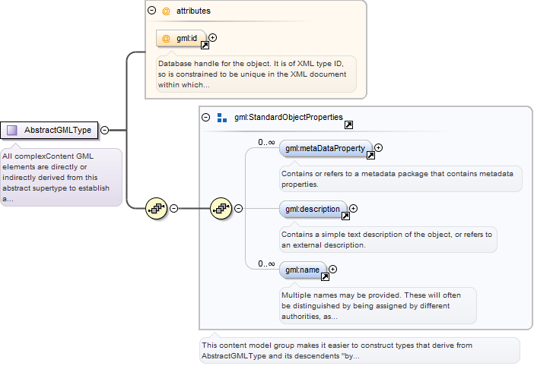The image size is (534, 366).
Task: Click the blue group icon of StandardObjectProperties
Action: coord(222,118)
